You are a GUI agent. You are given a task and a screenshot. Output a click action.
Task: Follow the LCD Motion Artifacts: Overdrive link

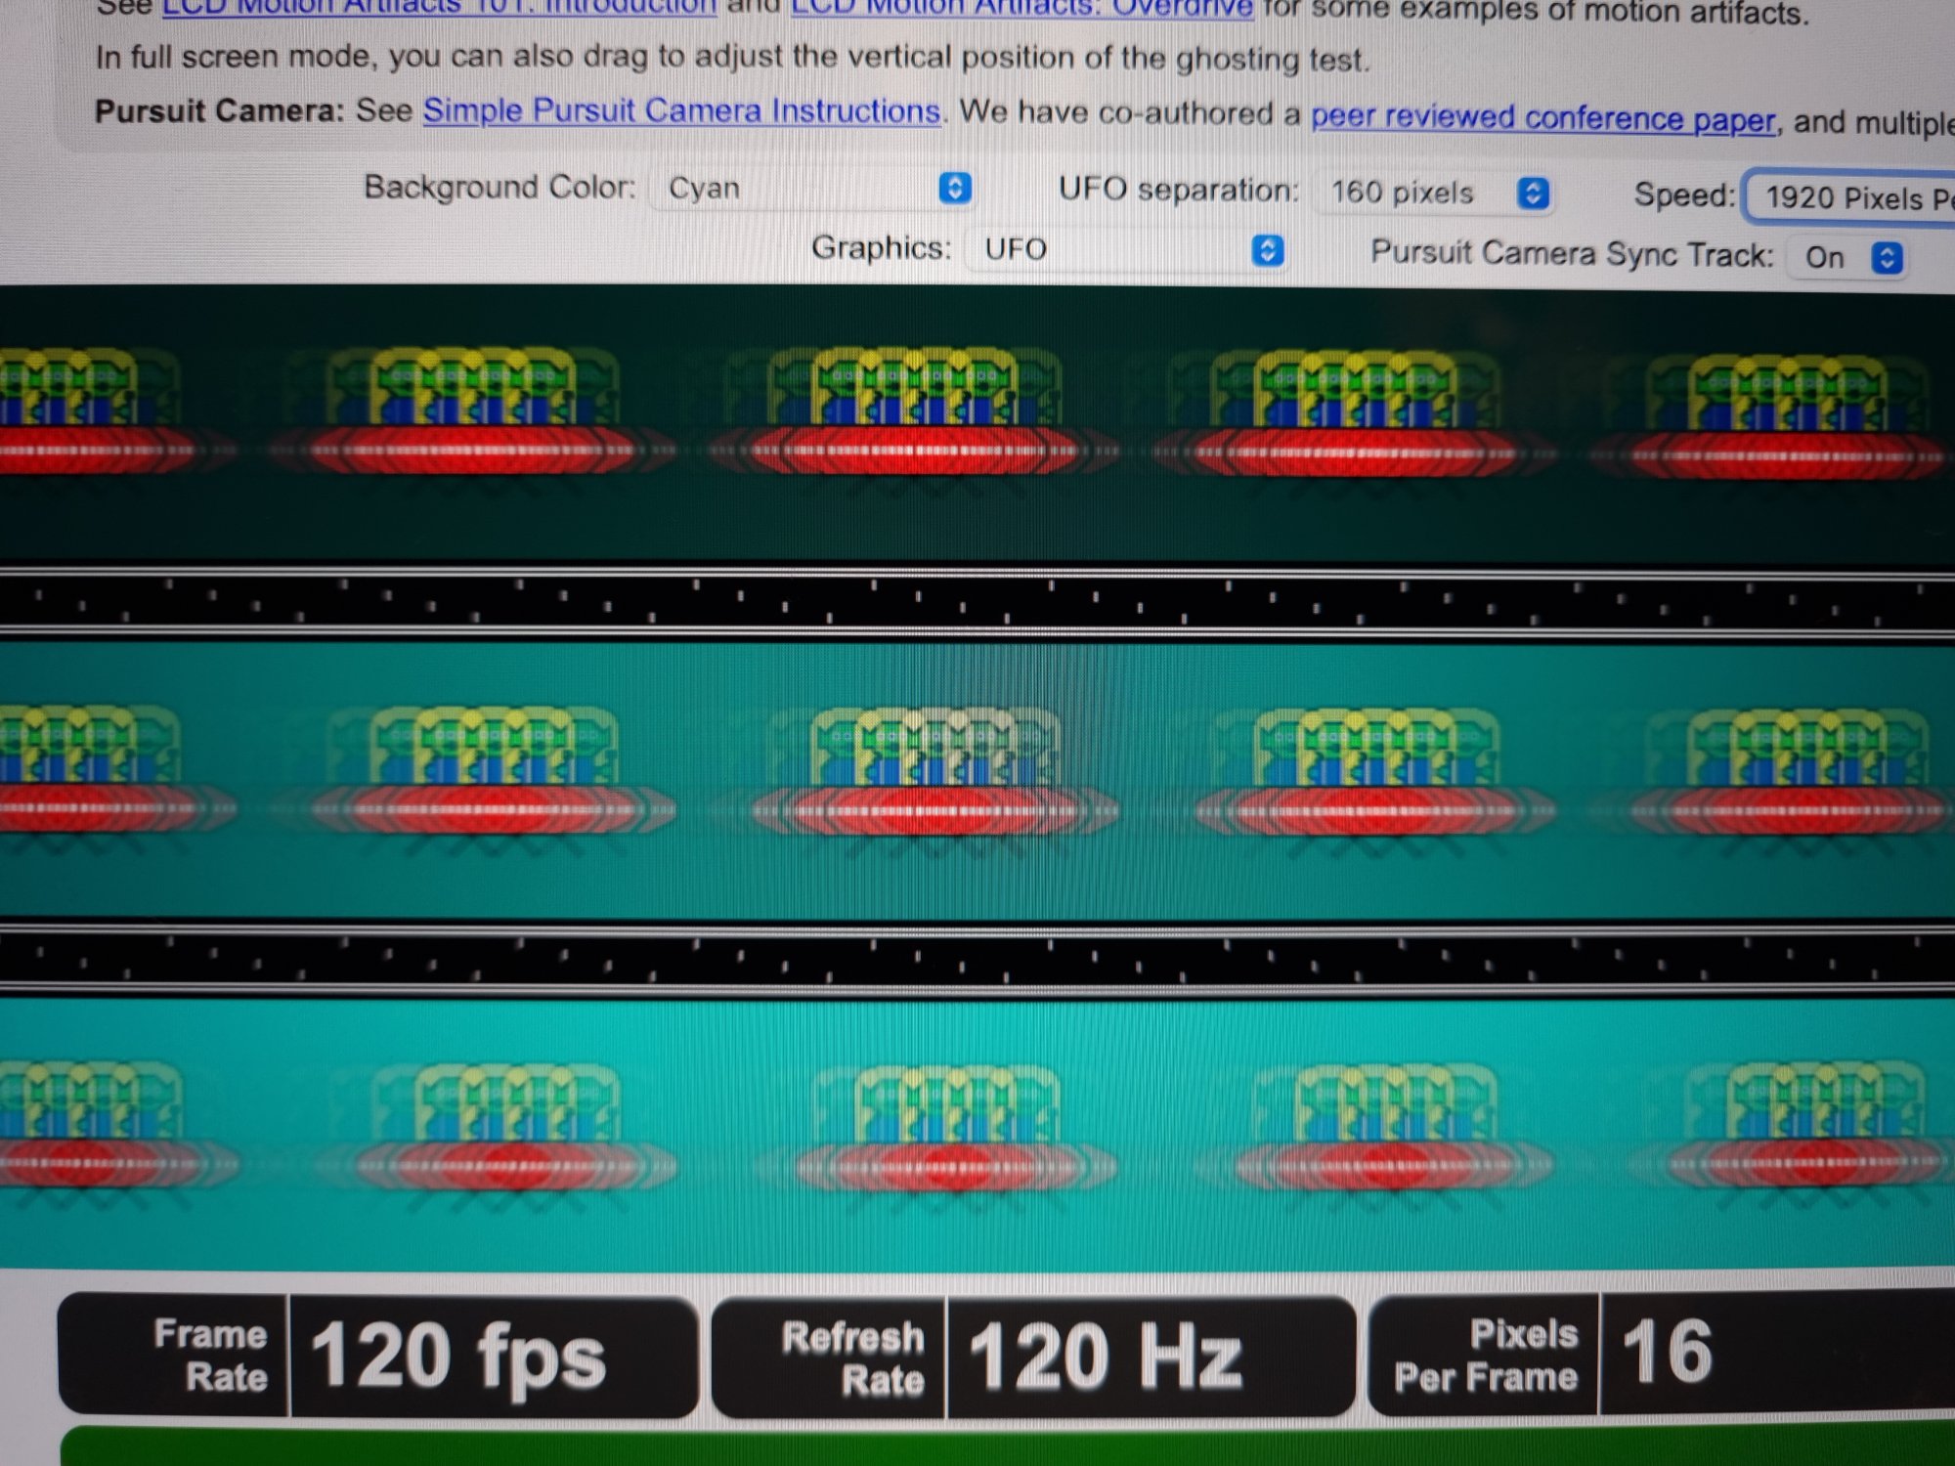click(1021, 8)
